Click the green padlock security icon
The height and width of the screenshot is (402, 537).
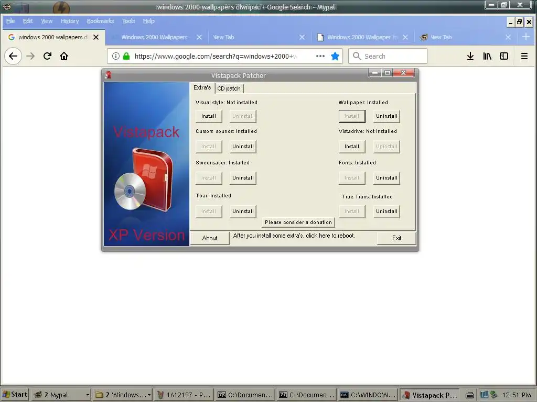126,56
